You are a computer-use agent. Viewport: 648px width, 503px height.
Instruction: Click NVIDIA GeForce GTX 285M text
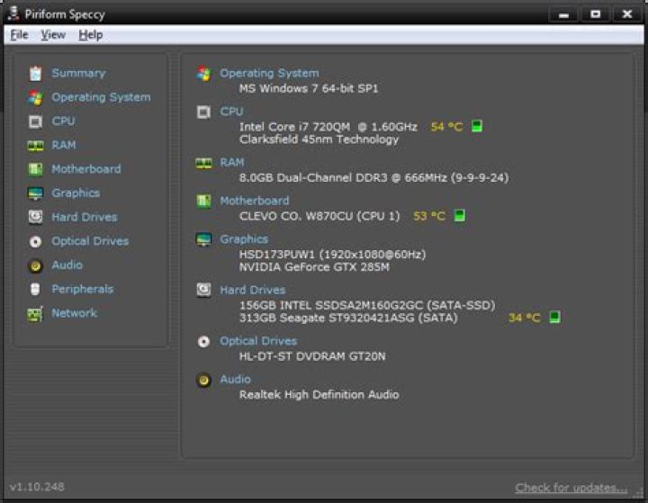pyautogui.click(x=314, y=267)
